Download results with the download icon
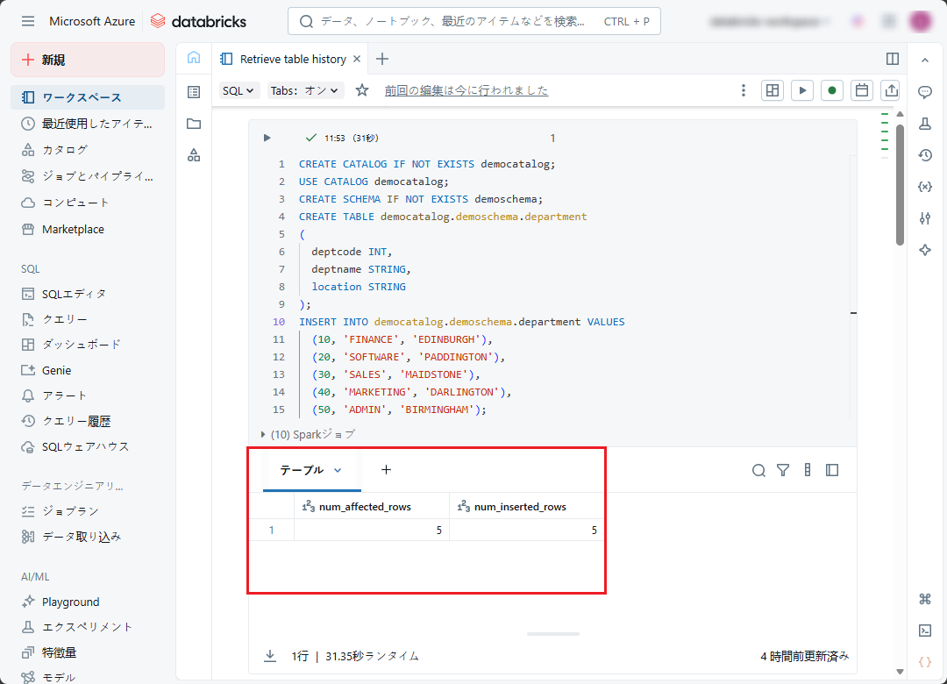Screen dimensions: 947x684 click(270, 656)
